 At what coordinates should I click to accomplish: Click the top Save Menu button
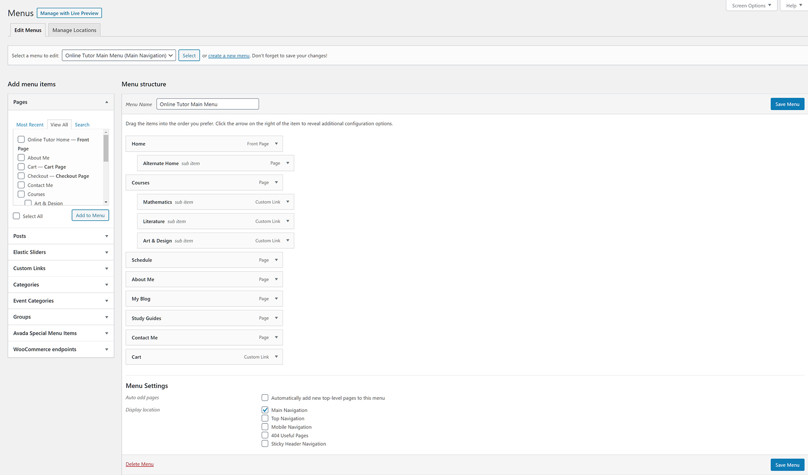(787, 104)
